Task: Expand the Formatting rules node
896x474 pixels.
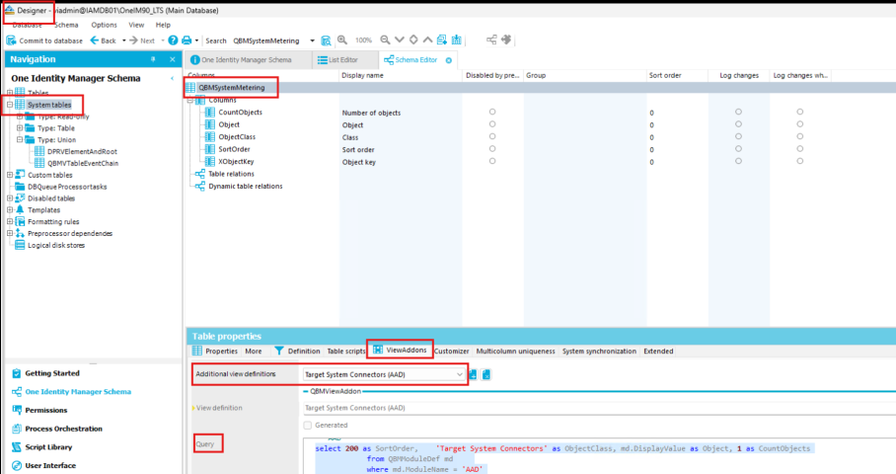Action: coord(10,221)
